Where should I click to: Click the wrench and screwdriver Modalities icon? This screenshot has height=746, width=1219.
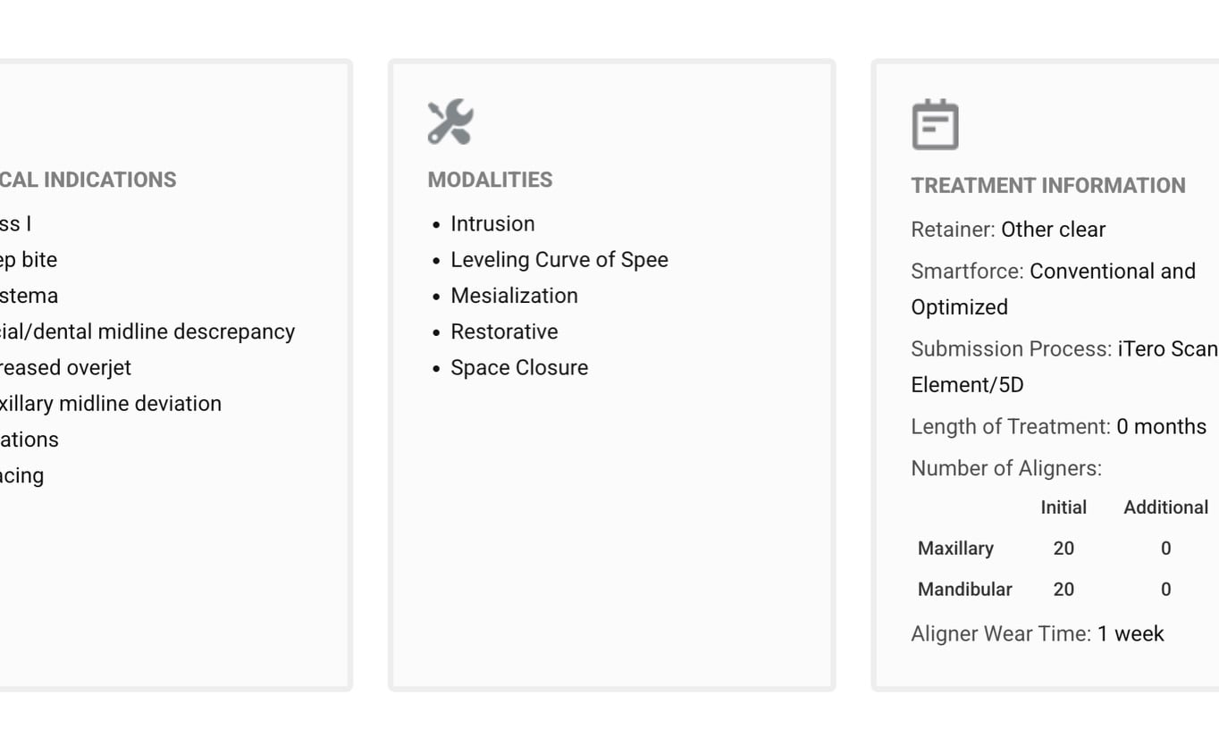pyautogui.click(x=450, y=122)
